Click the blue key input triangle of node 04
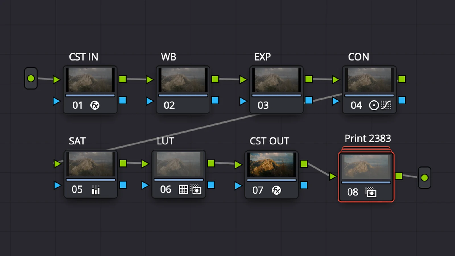This screenshot has width=455, height=256. point(336,101)
